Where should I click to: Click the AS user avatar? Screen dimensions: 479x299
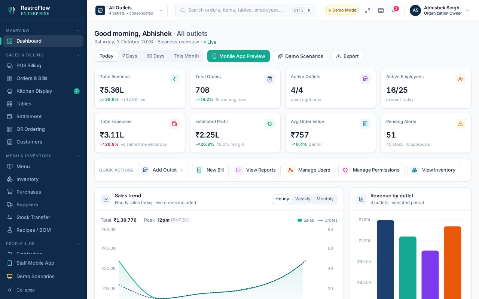(x=415, y=10)
